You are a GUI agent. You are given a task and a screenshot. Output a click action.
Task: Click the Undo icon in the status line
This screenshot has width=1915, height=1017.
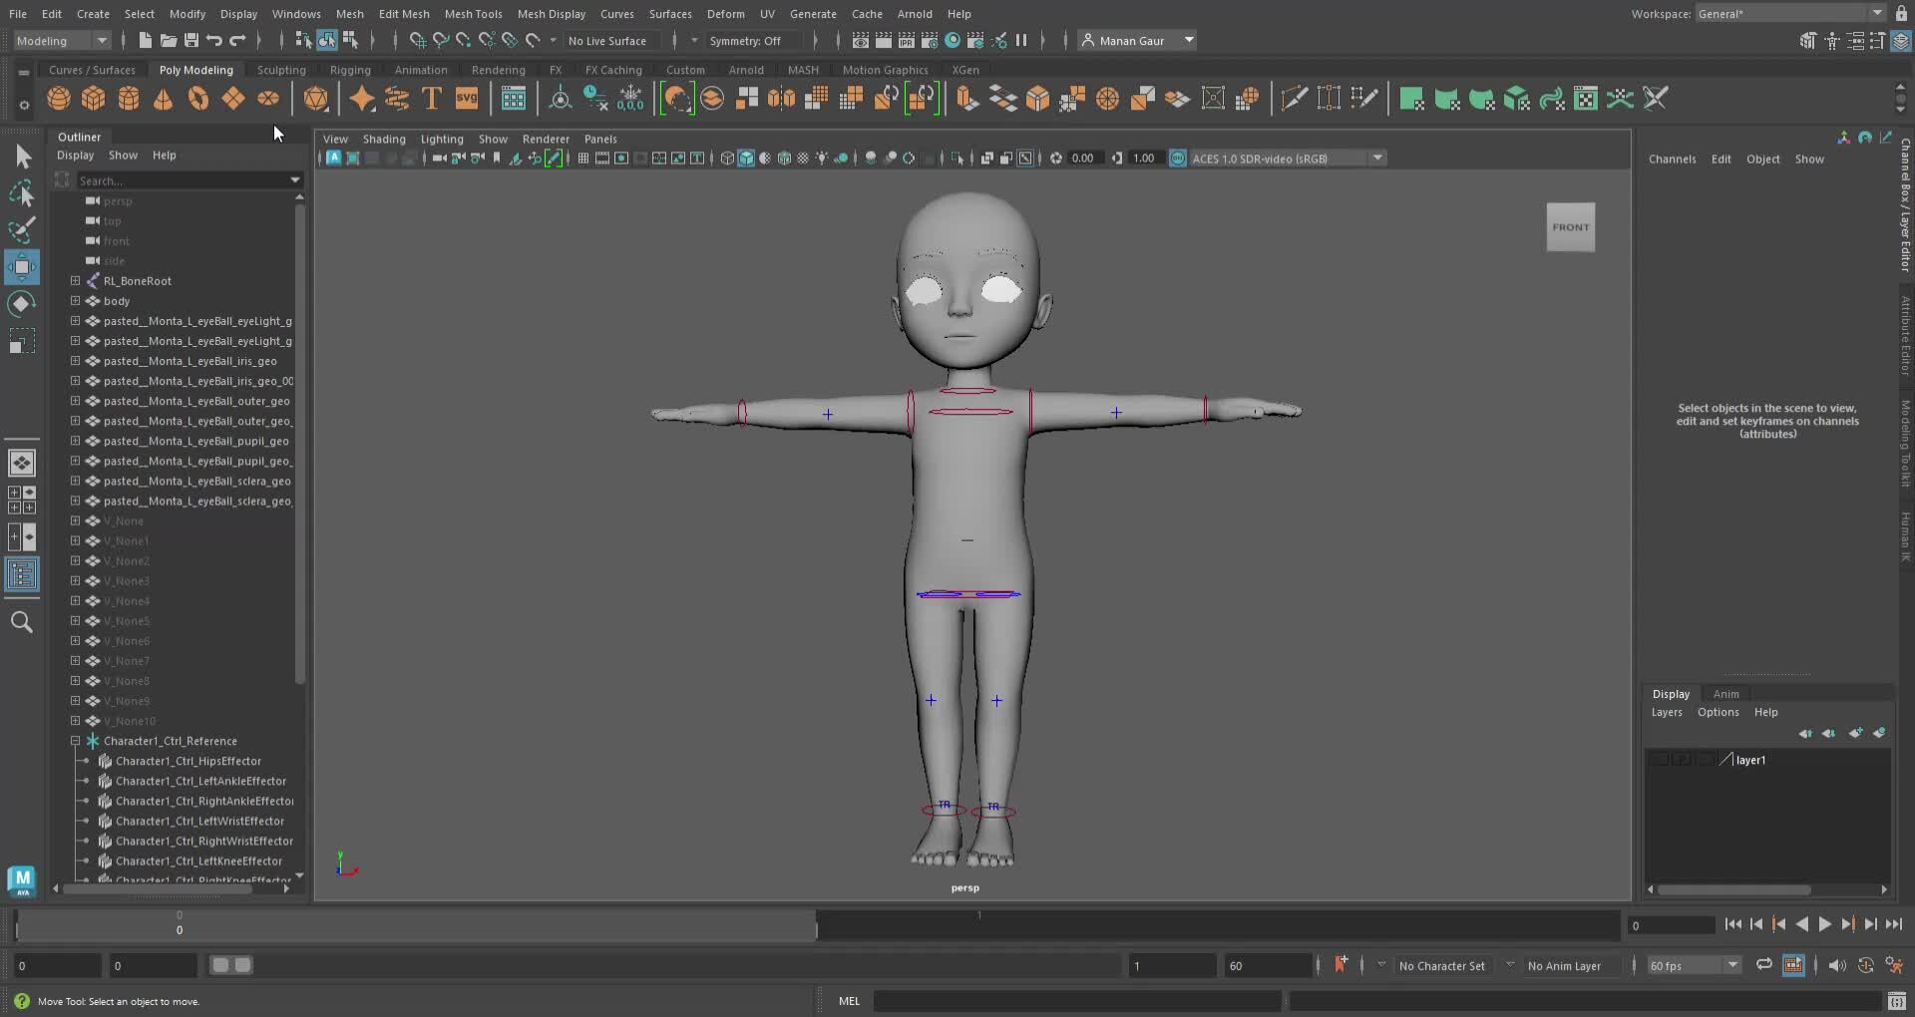coord(212,41)
